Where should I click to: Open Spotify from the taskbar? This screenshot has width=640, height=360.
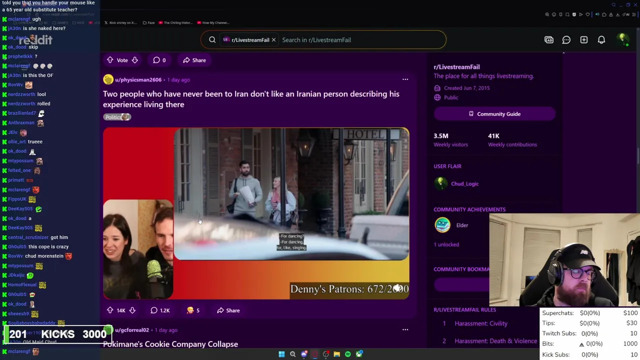[x=348, y=354]
